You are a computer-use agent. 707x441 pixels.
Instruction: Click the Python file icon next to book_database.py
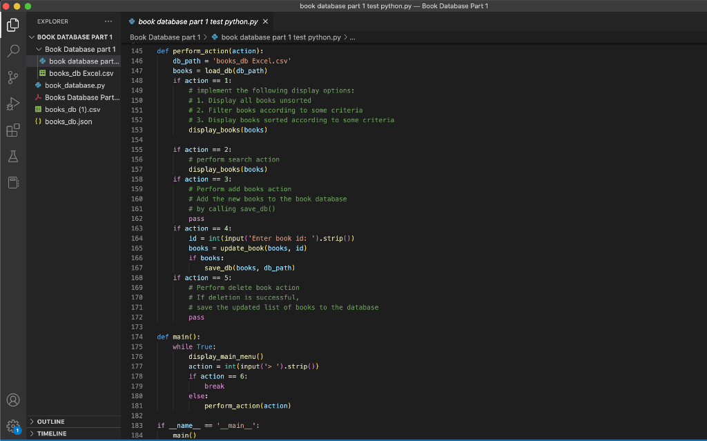(39, 86)
